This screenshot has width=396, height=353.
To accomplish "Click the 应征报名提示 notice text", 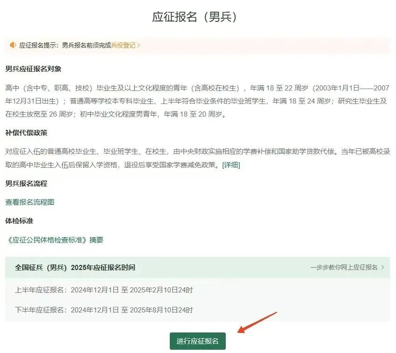I will click(x=65, y=45).
